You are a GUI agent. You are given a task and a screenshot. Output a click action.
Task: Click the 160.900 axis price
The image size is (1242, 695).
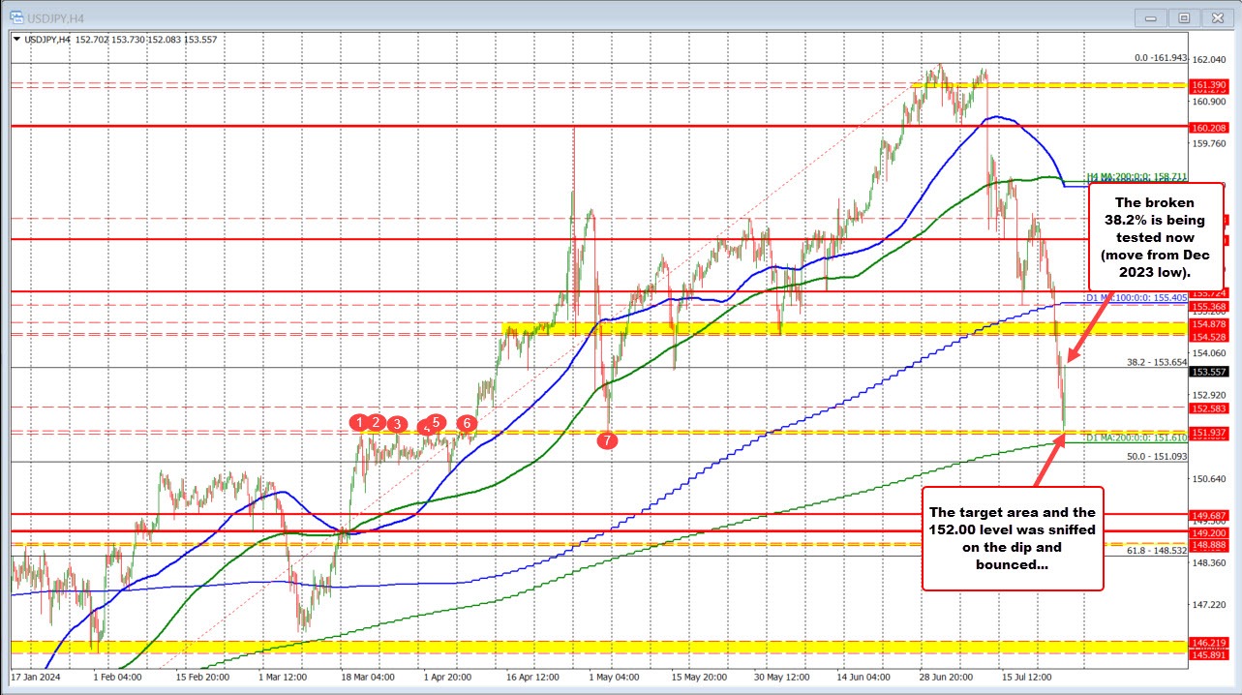point(1211,102)
